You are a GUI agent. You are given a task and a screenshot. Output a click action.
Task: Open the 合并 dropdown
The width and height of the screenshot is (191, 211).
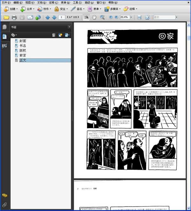(27, 9)
